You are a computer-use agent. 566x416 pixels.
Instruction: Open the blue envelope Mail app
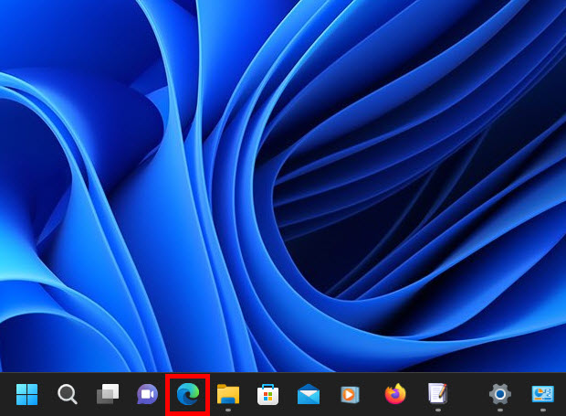(309, 394)
